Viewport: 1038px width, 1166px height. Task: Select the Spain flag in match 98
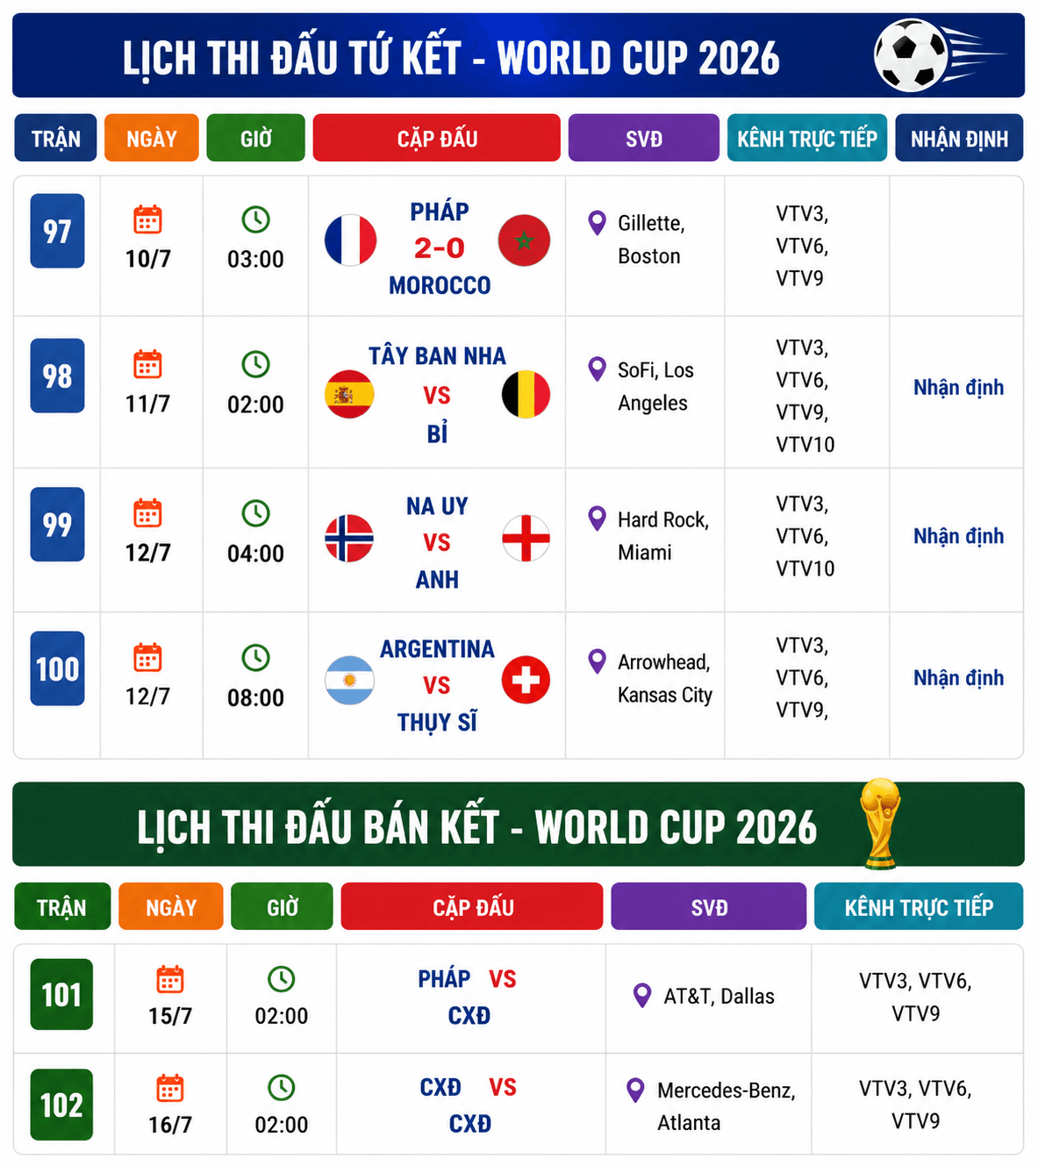(x=349, y=395)
